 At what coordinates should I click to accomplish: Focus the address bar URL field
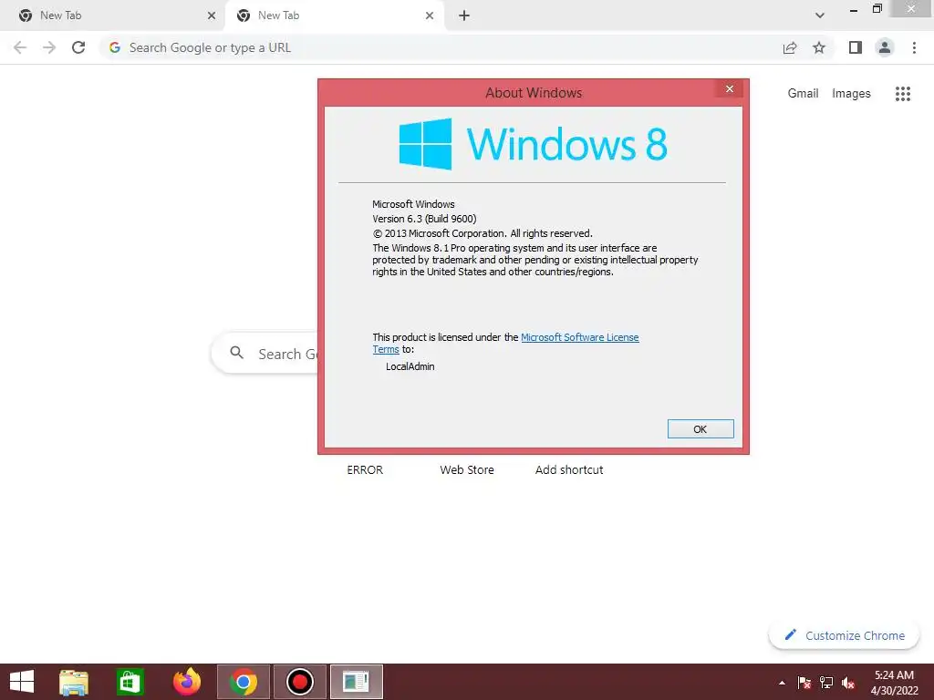point(441,47)
